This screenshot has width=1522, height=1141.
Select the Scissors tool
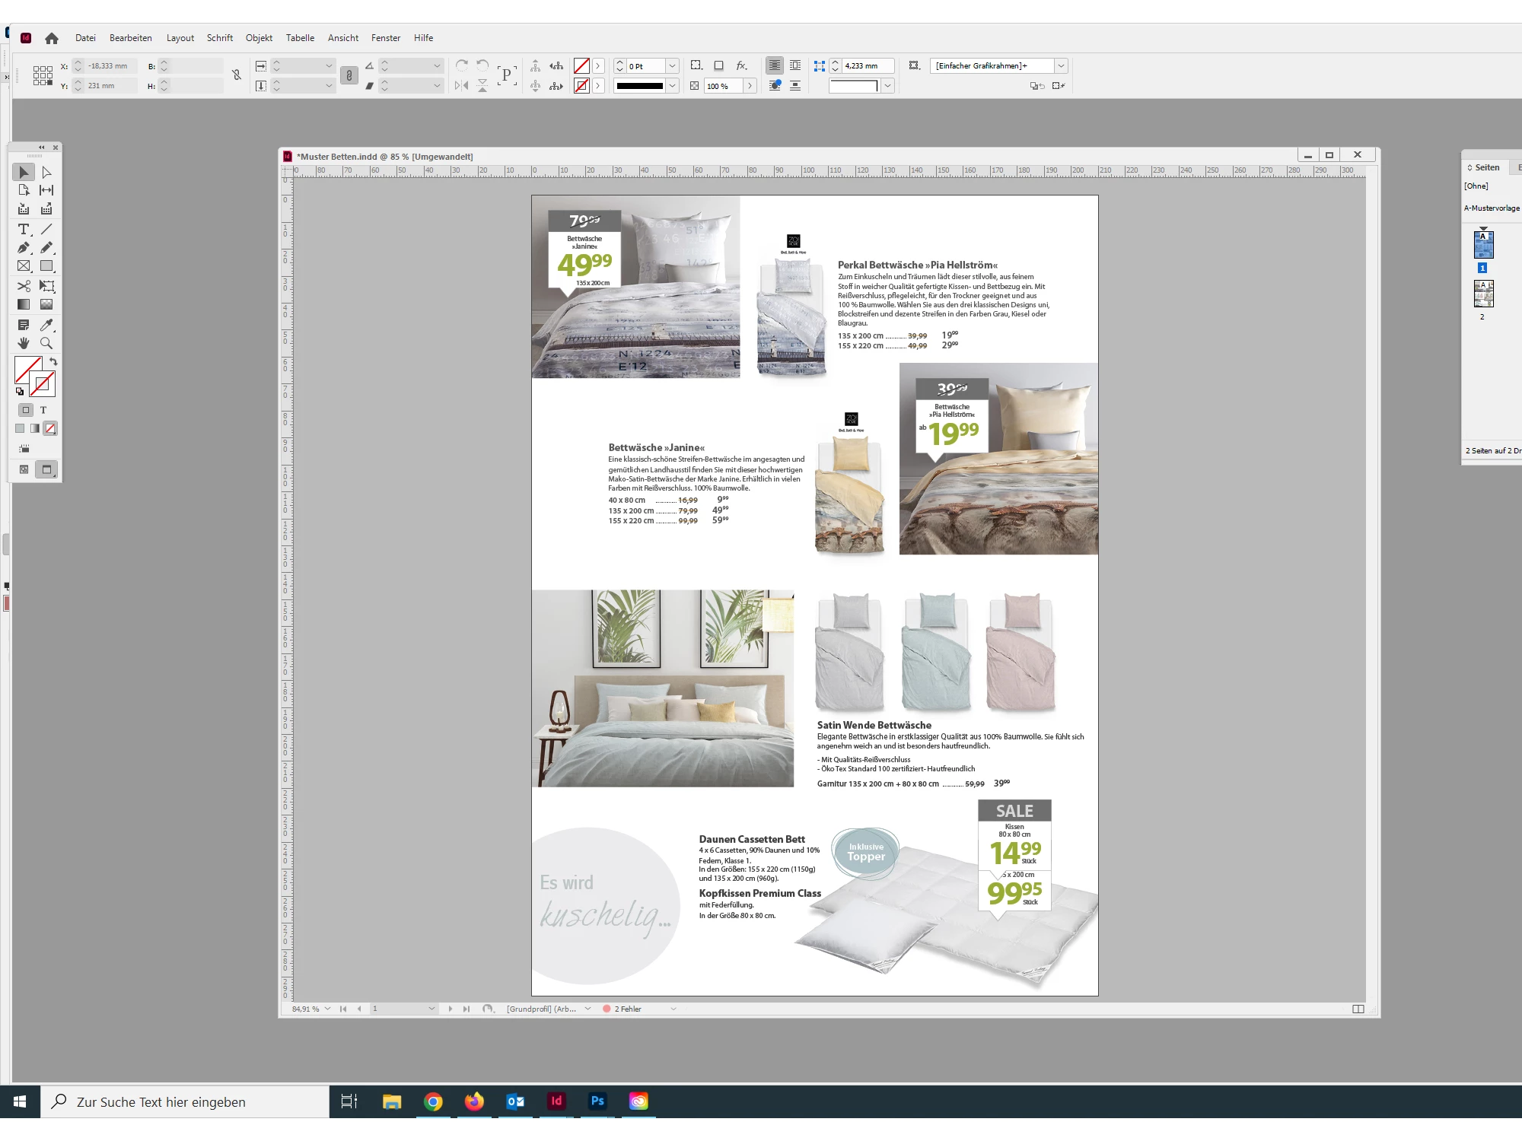(24, 286)
